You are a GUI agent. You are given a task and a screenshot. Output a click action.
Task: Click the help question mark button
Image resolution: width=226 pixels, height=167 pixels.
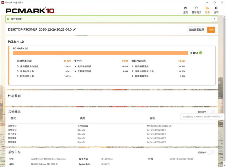click(x=214, y=19)
